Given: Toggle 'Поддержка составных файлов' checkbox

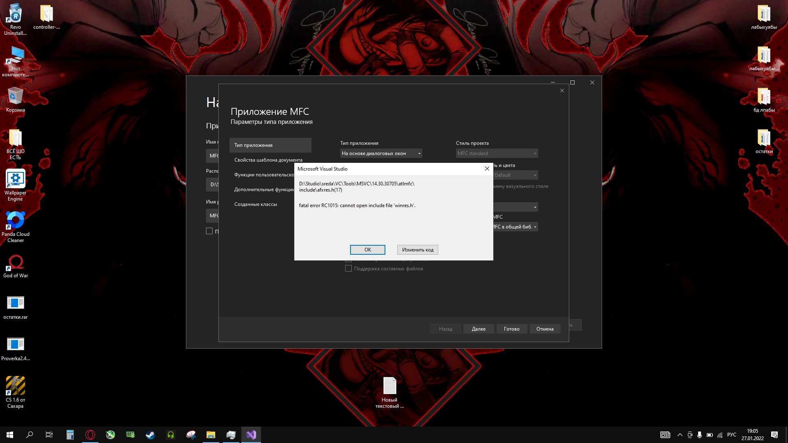Looking at the screenshot, I should tap(348, 268).
